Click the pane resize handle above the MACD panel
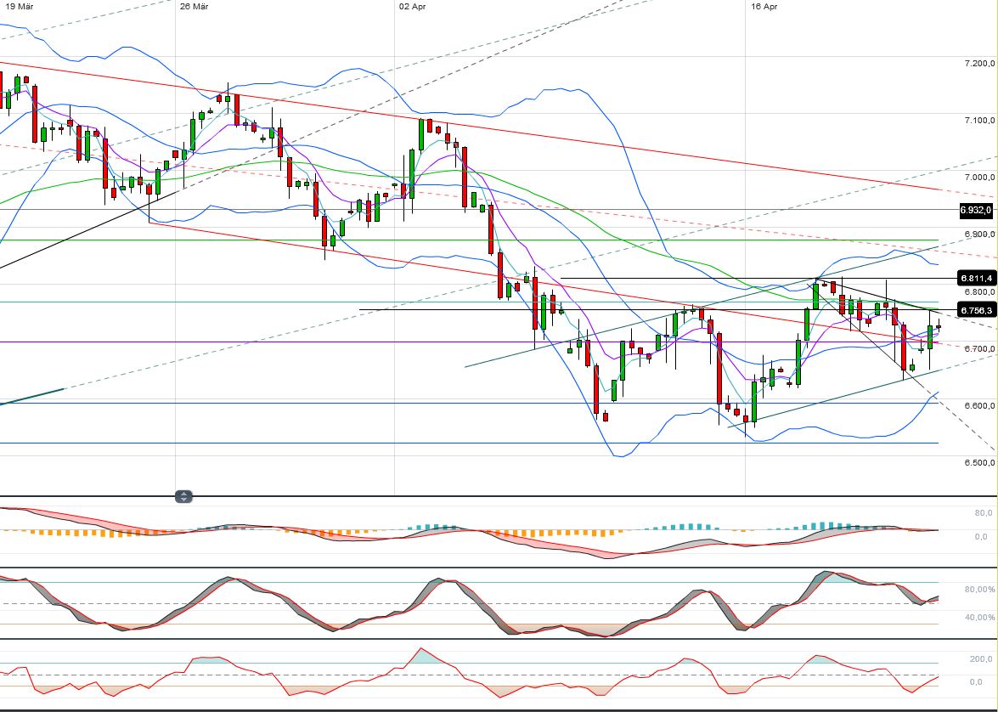 pyautogui.click(x=183, y=497)
